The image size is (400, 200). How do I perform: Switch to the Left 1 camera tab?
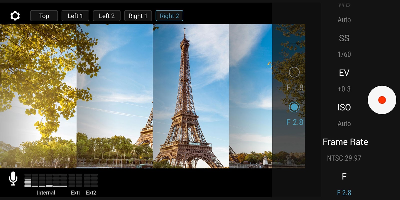[x=75, y=16]
